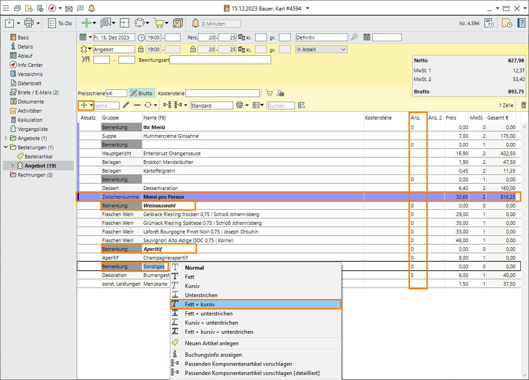529x380 pixels.
Task: Toggle the lock icon before Angebot persons 20
Action: coord(193,49)
